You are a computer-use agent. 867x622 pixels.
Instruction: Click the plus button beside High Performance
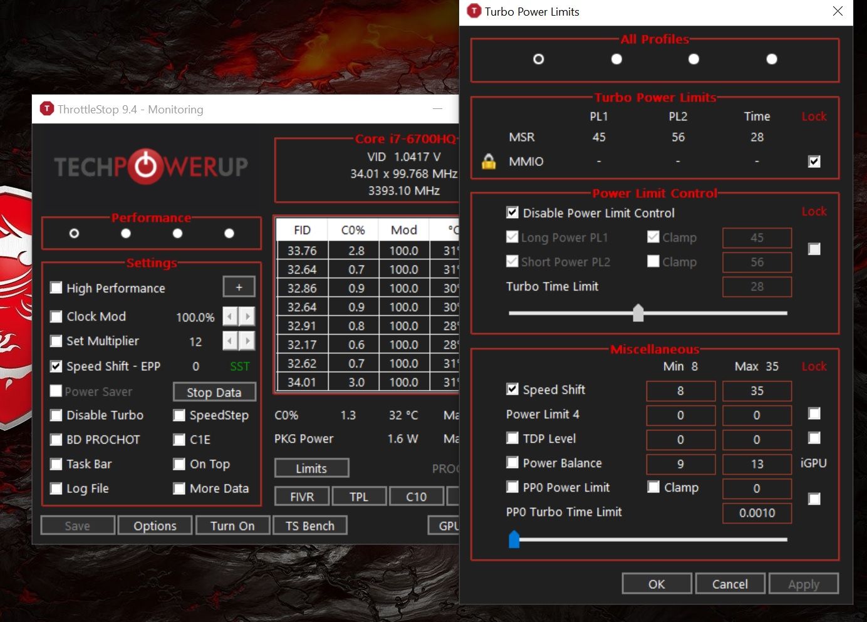[x=239, y=288]
